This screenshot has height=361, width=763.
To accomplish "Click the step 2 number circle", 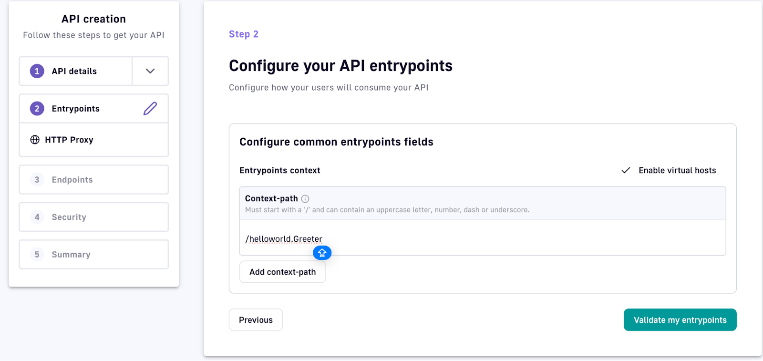I will (37, 109).
